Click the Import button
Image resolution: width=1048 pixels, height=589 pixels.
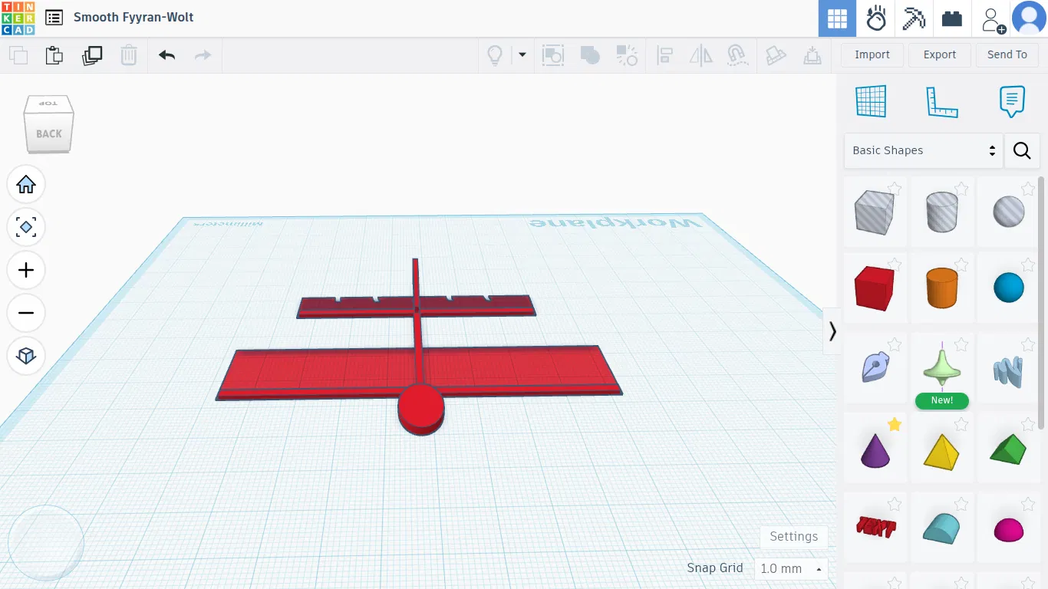pyautogui.click(x=872, y=55)
